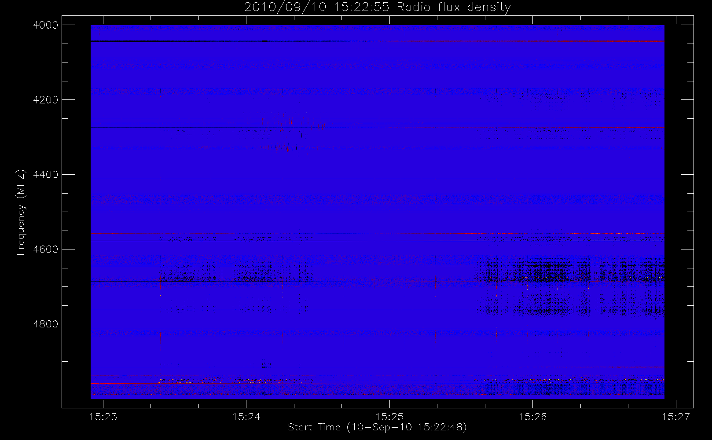
Task: Click the "Start Time (10-Sep-10 15:22:48)" label
Action: (377, 427)
